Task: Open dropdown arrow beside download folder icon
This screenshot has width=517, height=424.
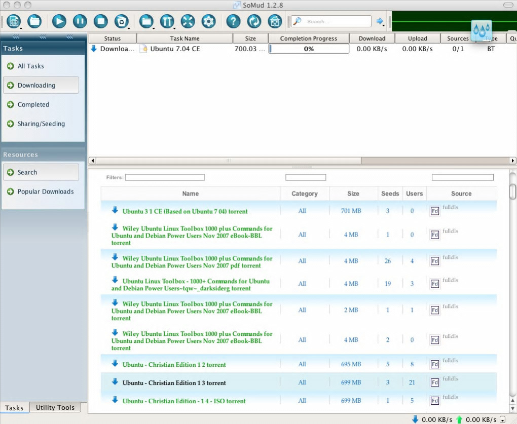Action: click(x=154, y=29)
